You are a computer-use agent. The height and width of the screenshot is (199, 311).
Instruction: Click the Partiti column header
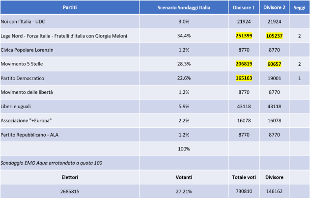click(x=69, y=7)
